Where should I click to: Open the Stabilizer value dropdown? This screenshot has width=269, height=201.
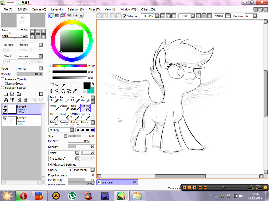coord(255,16)
